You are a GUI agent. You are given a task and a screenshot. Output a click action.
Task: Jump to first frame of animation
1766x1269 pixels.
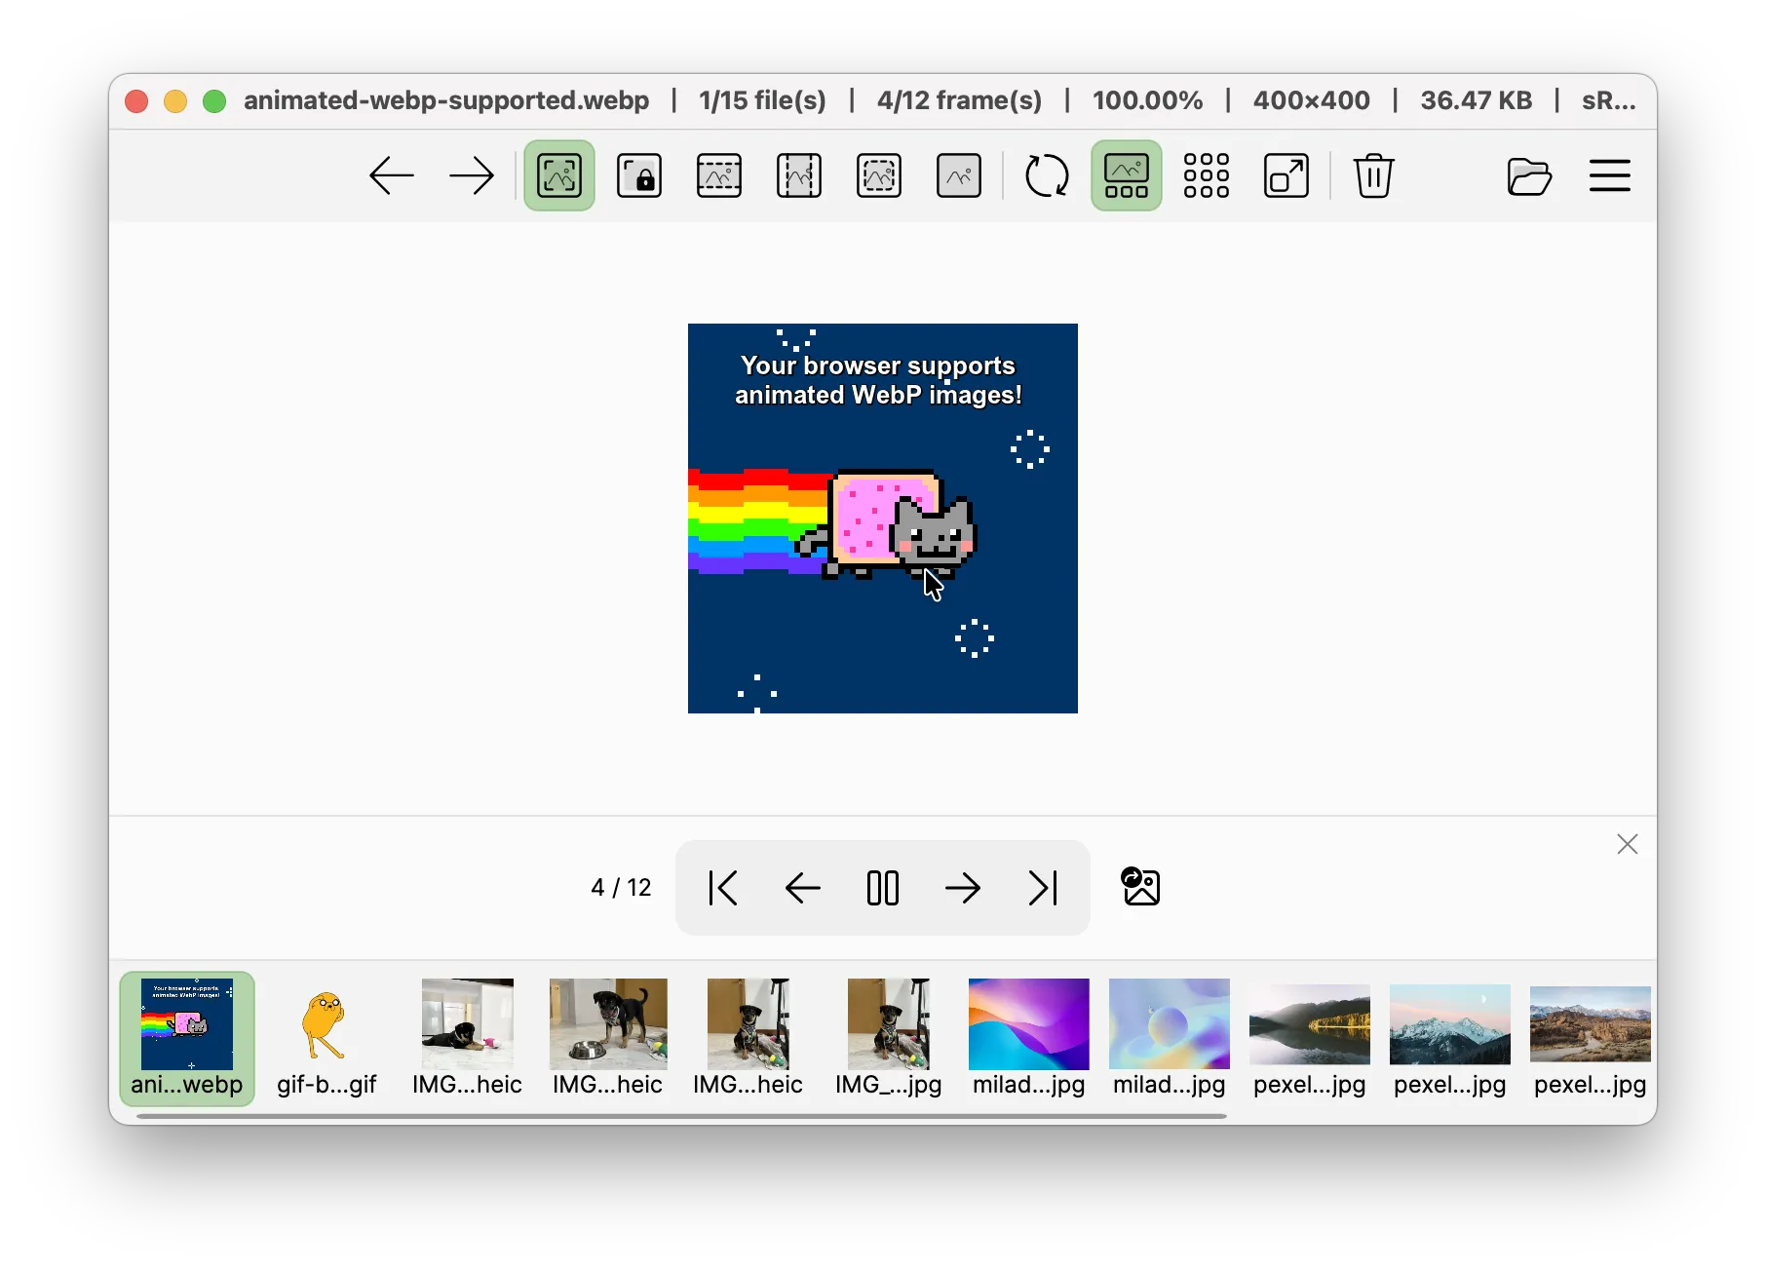click(x=723, y=888)
